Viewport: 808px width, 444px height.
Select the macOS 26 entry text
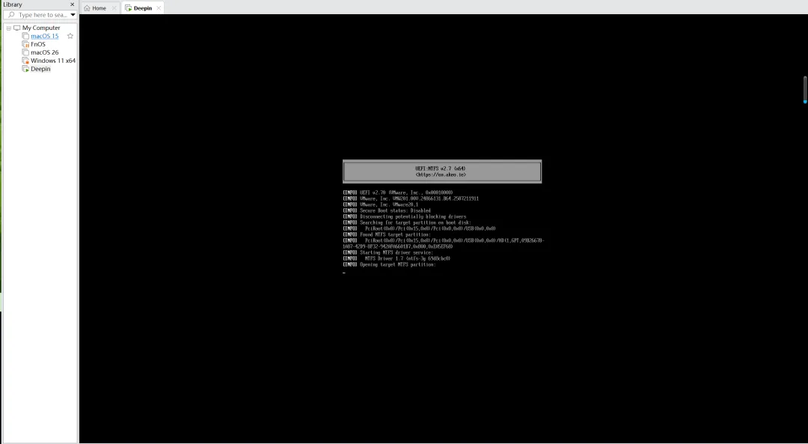point(44,52)
